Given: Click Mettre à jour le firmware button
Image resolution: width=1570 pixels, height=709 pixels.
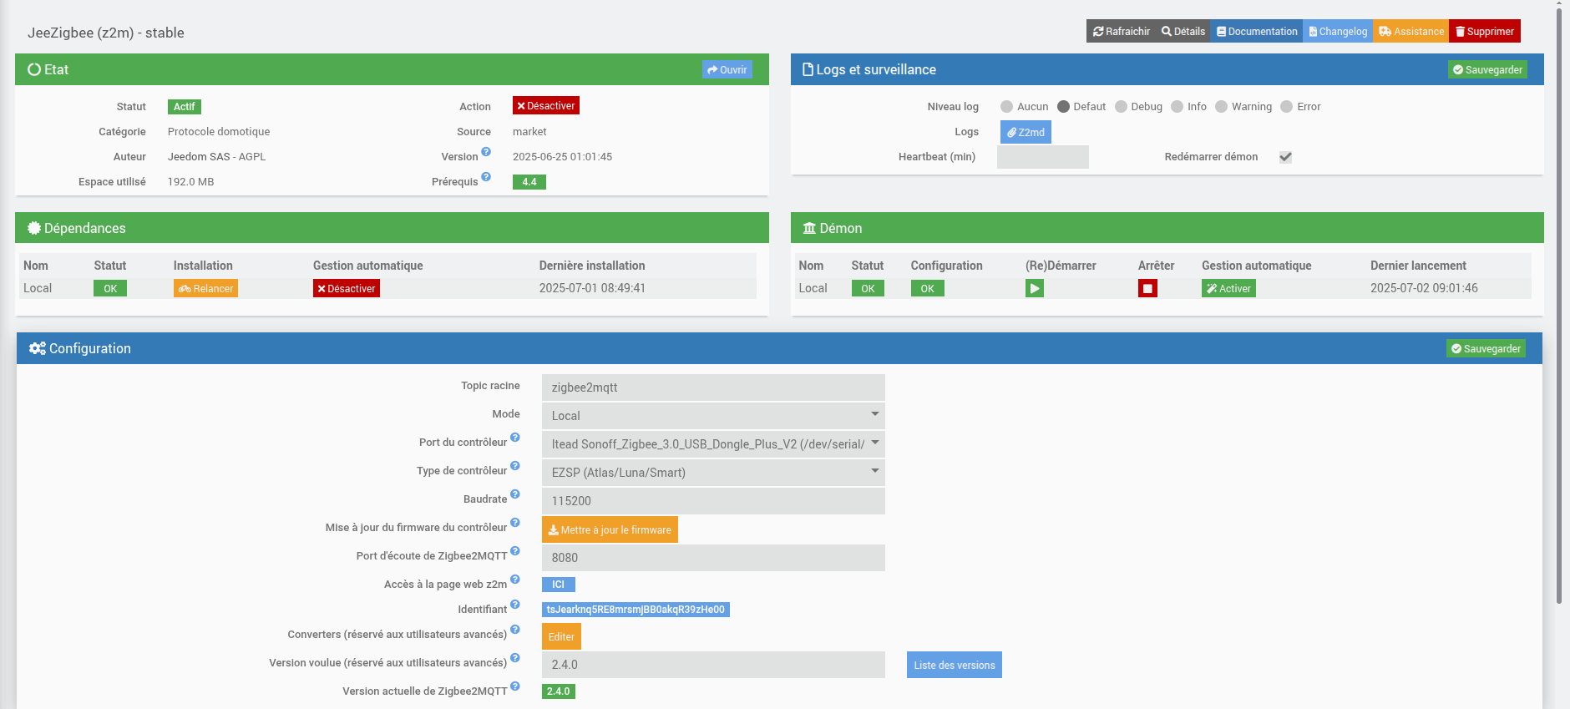Looking at the screenshot, I should click(x=610, y=529).
